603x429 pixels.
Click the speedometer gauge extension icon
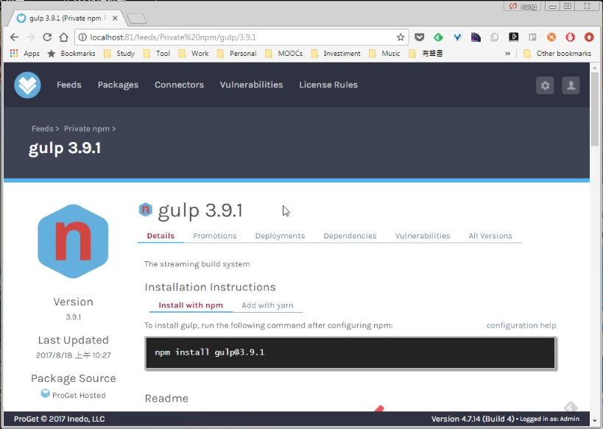coord(476,38)
